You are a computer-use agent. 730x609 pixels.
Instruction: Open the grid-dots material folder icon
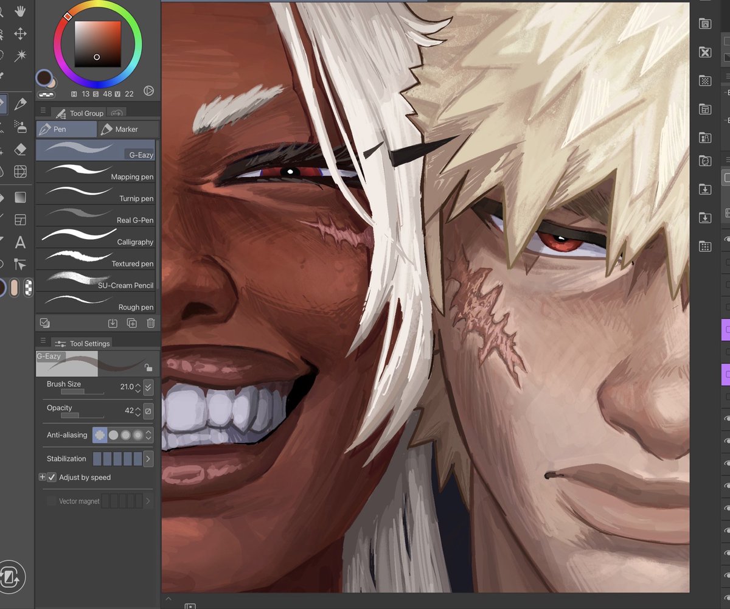705,246
